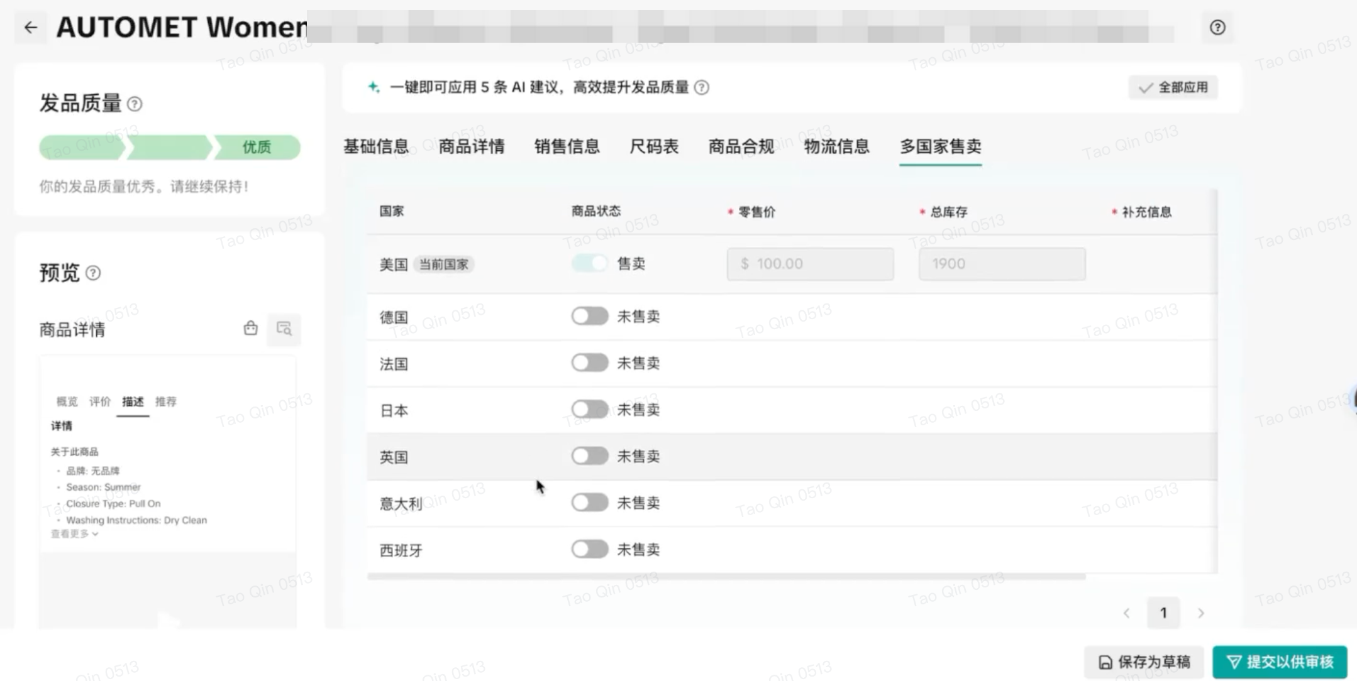
Task: Click help icon next to 发品质量
Action: click(x=135, y=104)
